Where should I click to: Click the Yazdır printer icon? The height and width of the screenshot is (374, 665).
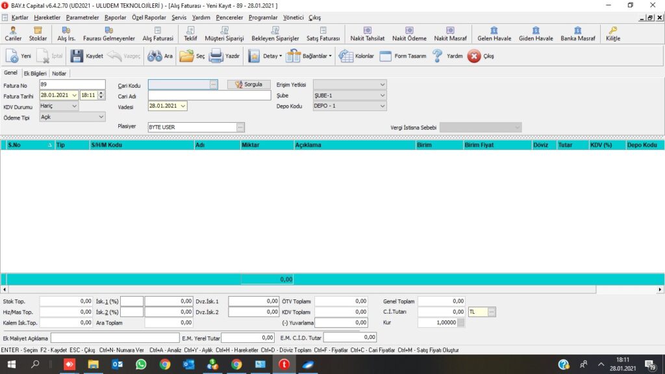coord(216,56)
